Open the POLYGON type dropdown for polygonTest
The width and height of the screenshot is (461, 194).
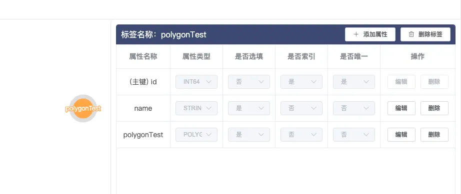click(x=196, y=135)
